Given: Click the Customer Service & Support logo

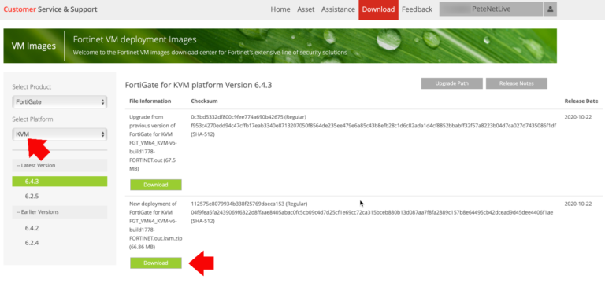Looking at the screenshot, I should pyautogui.click(x=50, y=9).
